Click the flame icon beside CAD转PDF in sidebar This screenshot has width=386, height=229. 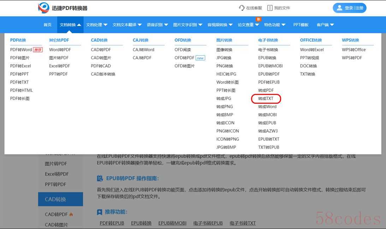click(71, 215)
